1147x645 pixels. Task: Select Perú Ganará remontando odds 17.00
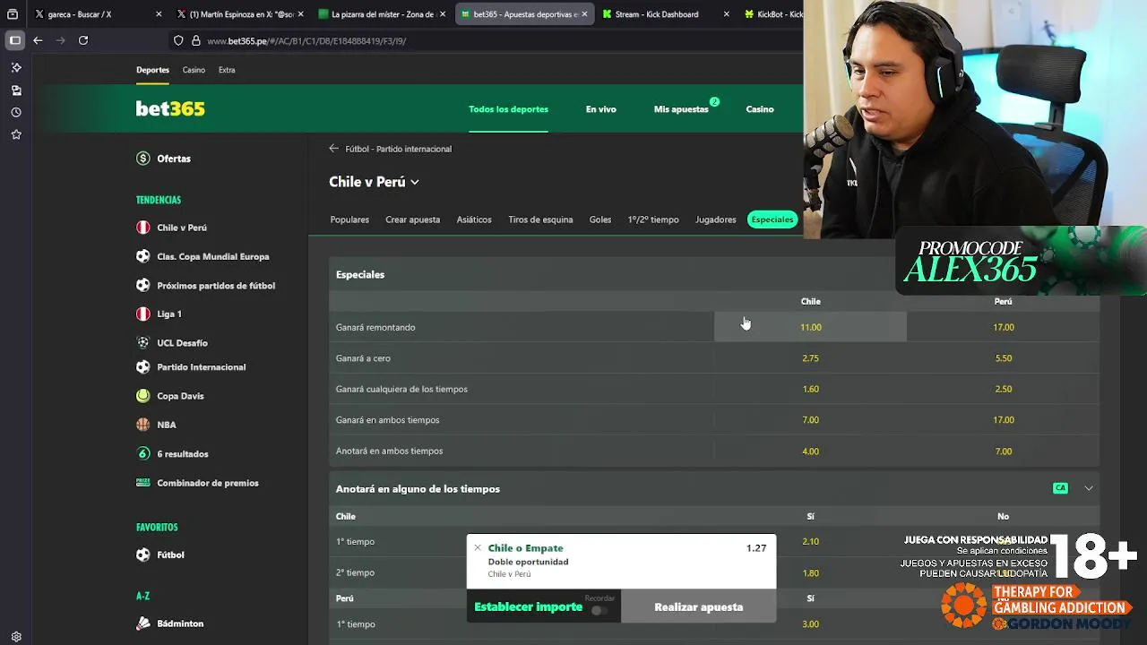[x=1003, y=327]
